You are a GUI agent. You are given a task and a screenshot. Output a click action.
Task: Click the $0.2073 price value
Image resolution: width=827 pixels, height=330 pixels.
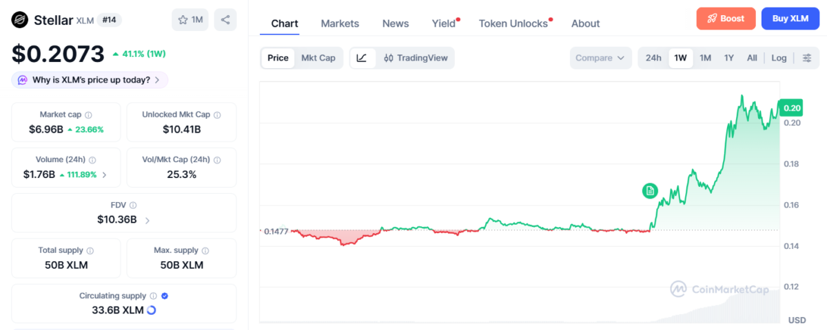click(x=58, y=54)
